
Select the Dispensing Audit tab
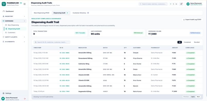(61, 13)
